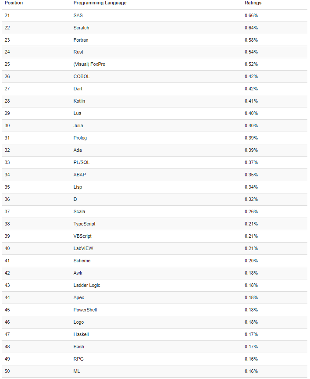This screenshot has width=310, height=379.
Task: Click the Ratings column header
Action: pos(253,3)
